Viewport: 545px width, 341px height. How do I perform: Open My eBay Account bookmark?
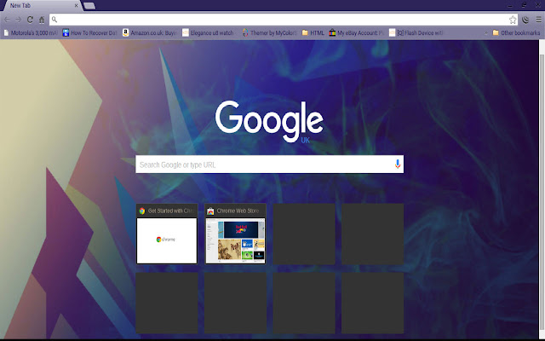(356, 32)
